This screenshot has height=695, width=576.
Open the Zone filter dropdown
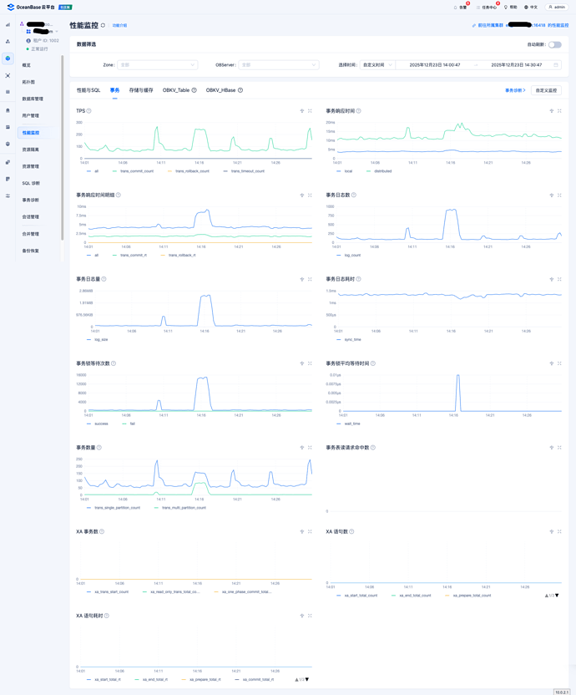(x=157, y=64)
